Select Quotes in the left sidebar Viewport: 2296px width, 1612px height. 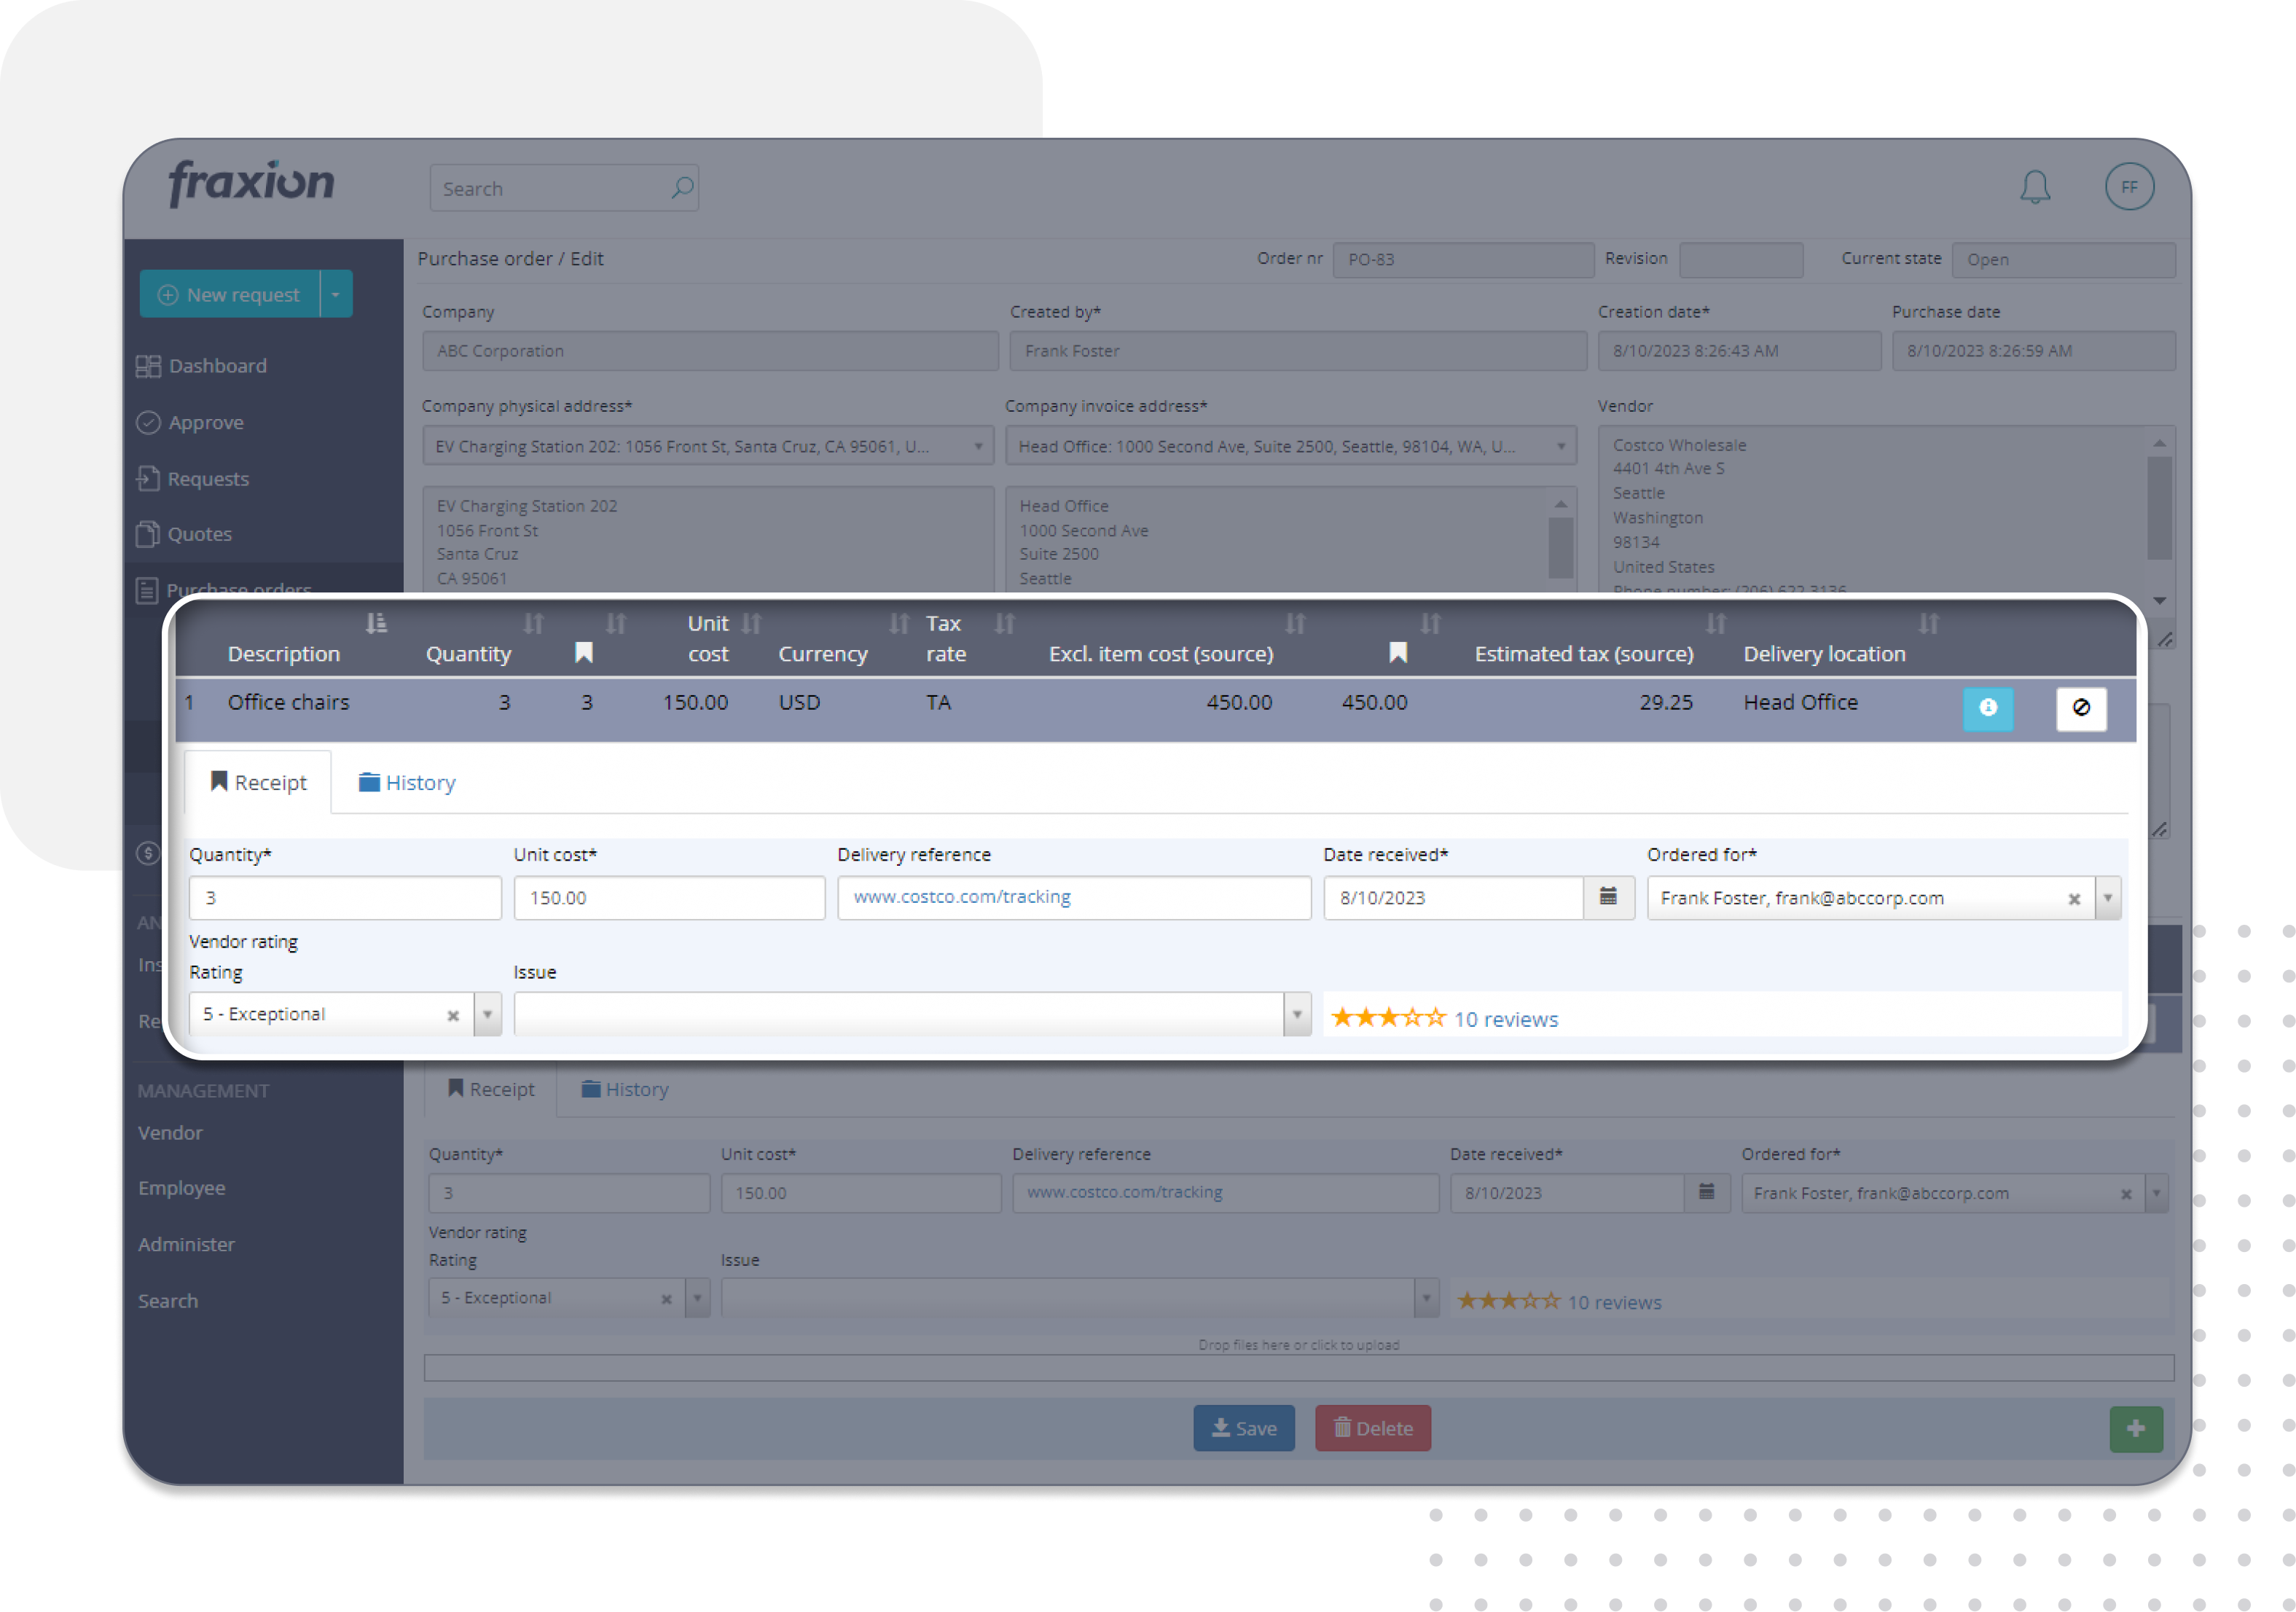[199, 534]
